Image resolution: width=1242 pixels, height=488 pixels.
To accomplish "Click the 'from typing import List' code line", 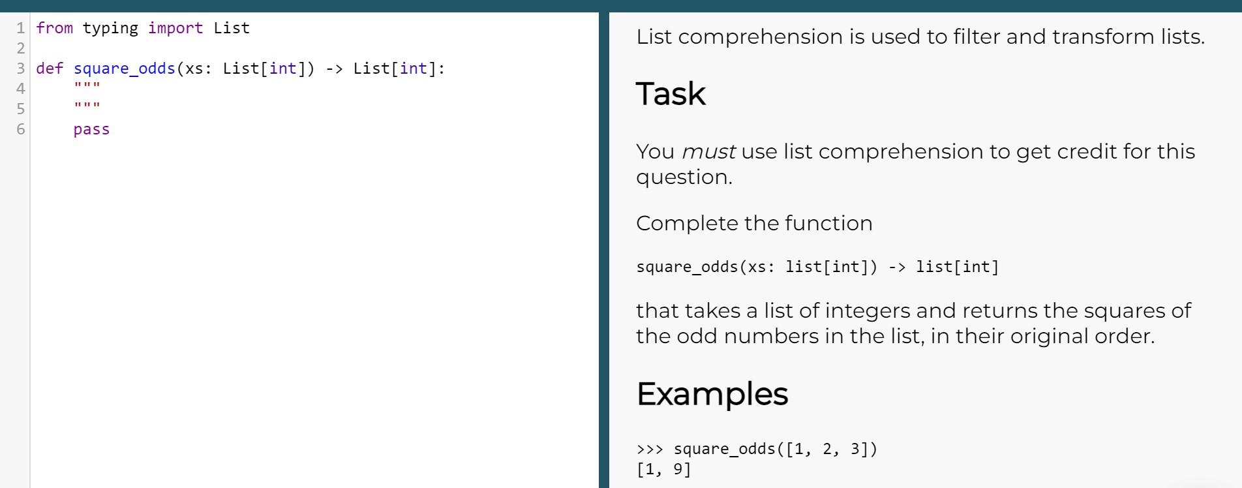I will (x=143, y=28).
